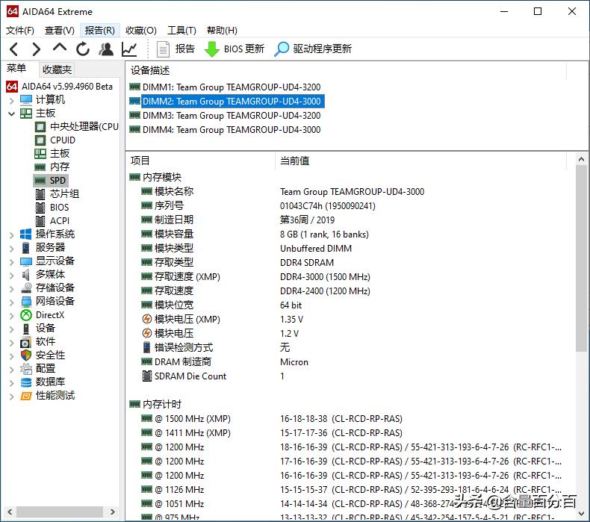Switch to the 菜单 tab
This screenshot has width=590, height=522.
16,69
